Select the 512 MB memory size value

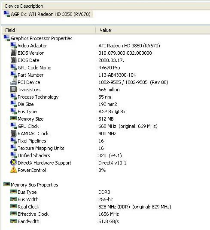106,119
